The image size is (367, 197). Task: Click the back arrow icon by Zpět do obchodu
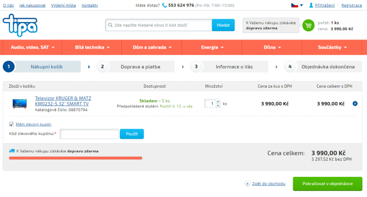[247, 184]
